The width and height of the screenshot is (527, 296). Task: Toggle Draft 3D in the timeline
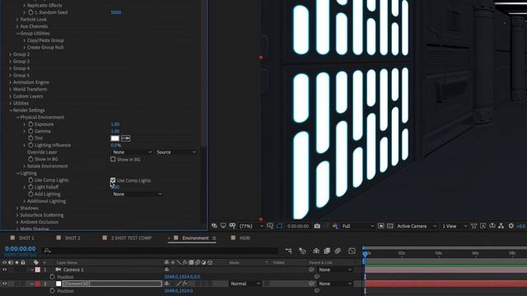pyautogui.click(x=302, y=251)
